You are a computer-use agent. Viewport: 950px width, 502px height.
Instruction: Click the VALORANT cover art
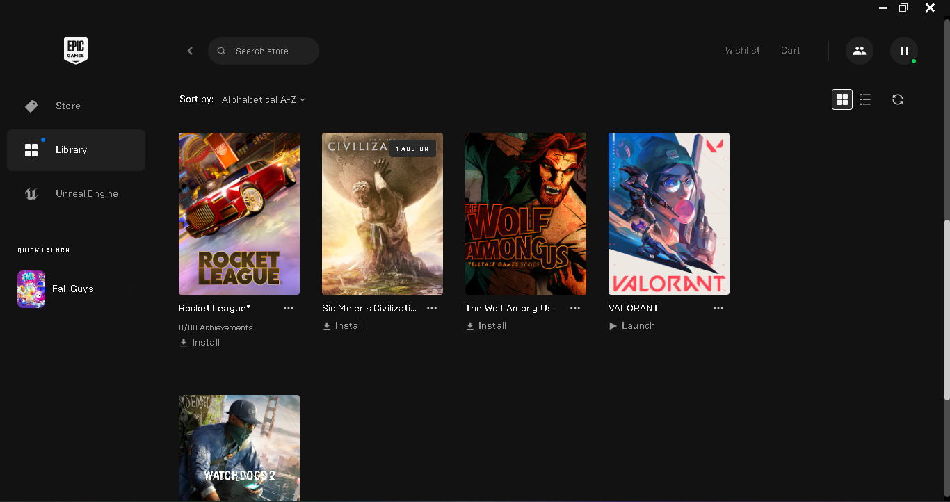coord(669,213)
